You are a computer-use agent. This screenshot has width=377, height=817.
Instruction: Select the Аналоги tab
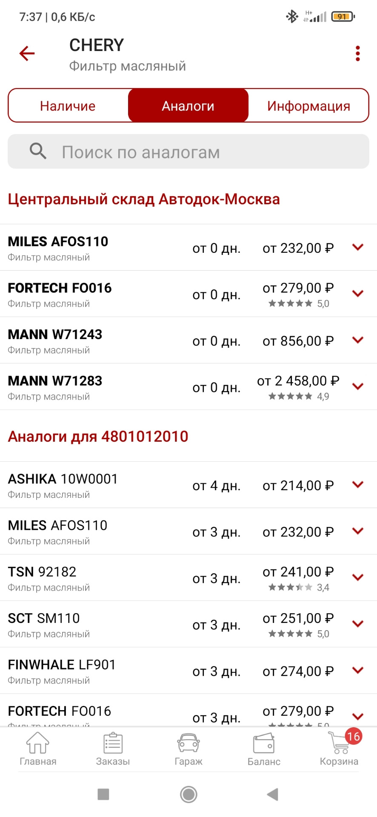(188, 106)
